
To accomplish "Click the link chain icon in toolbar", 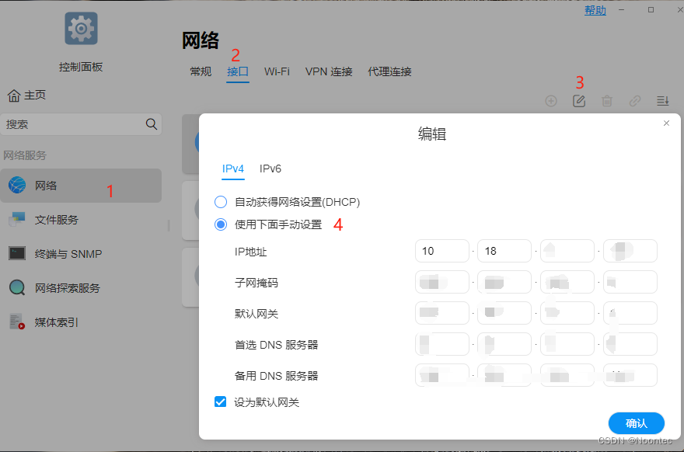I will (635, 101).
